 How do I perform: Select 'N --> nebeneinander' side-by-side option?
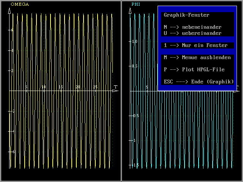coord(193,27)
